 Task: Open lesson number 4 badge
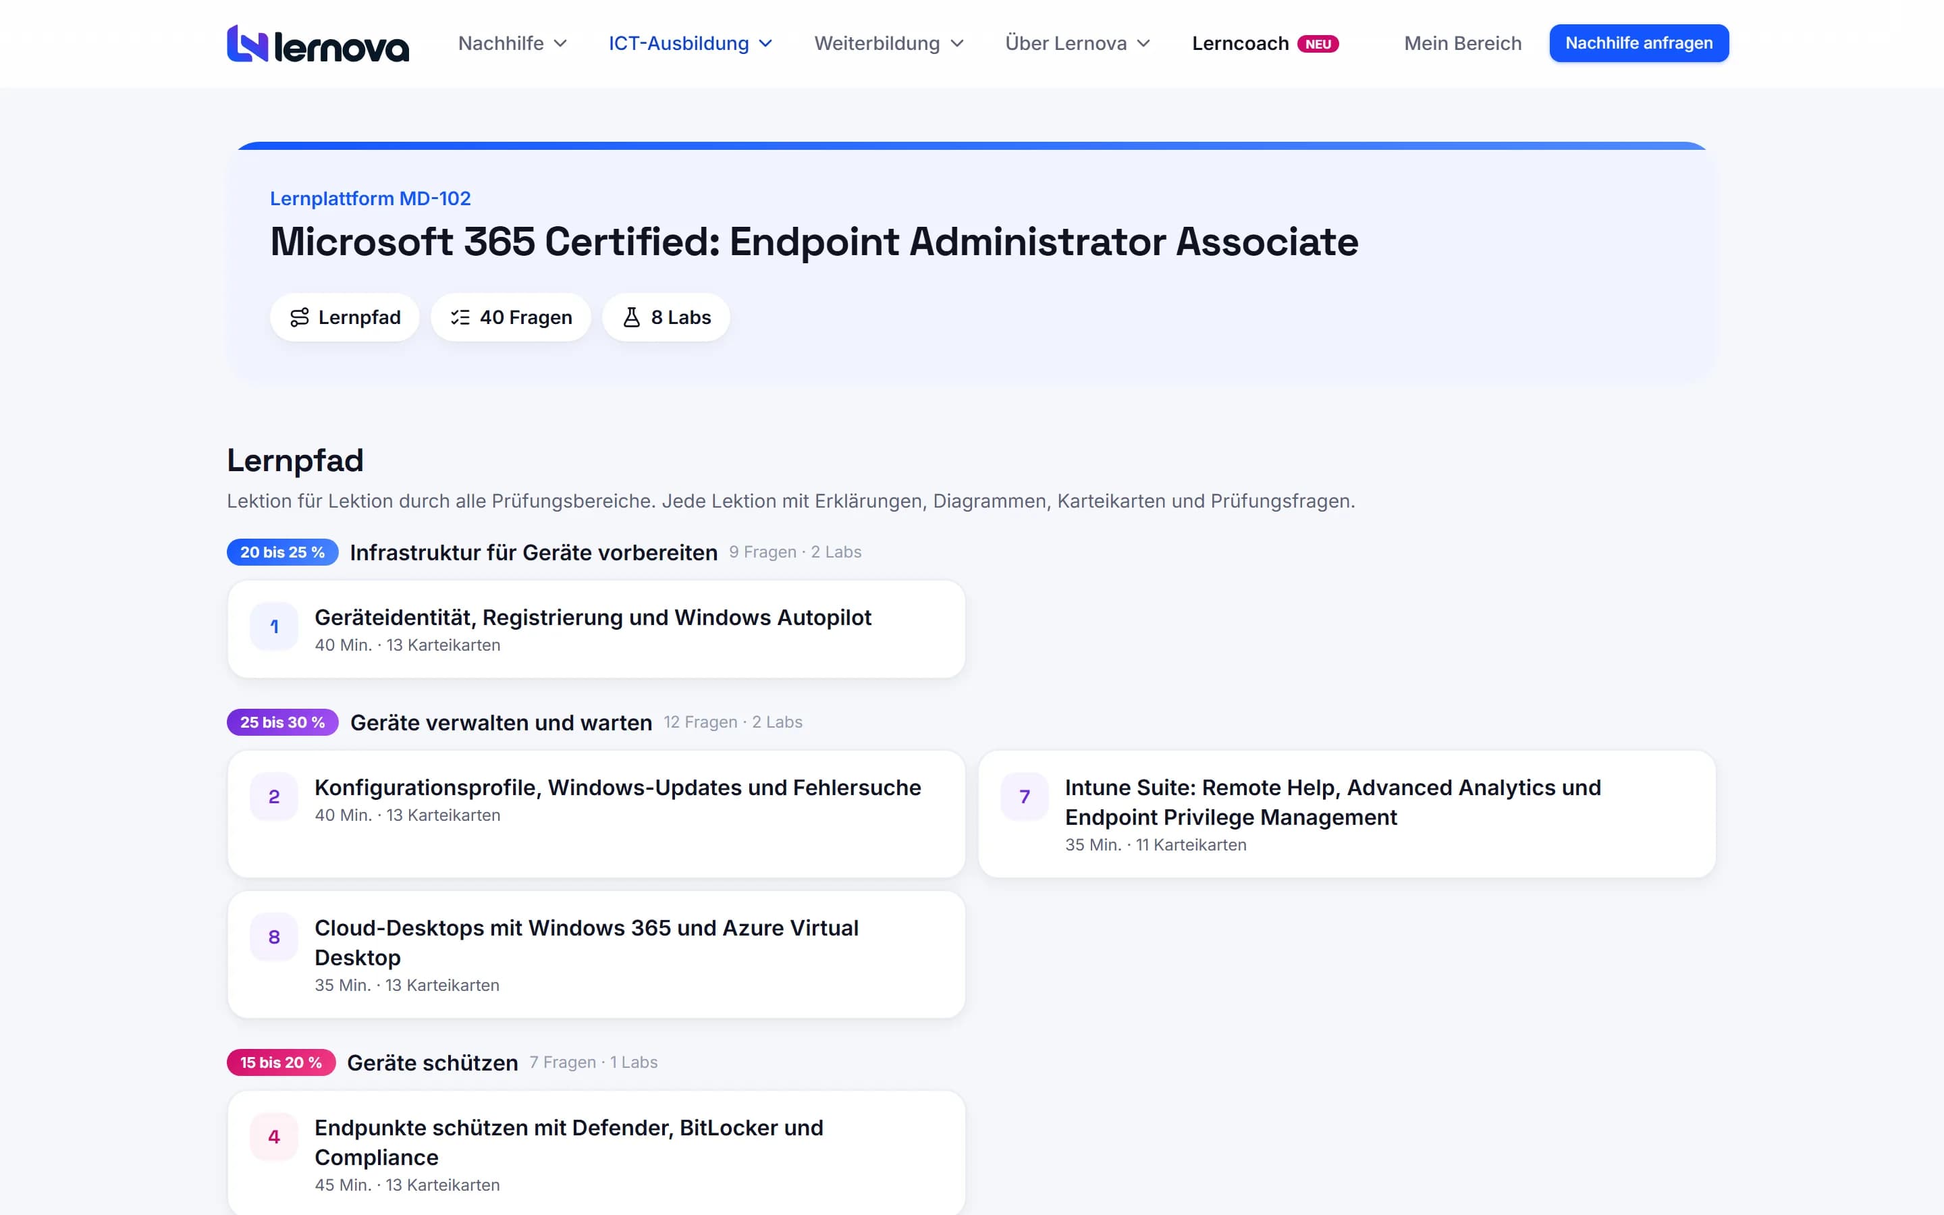tap(274, 1137)
